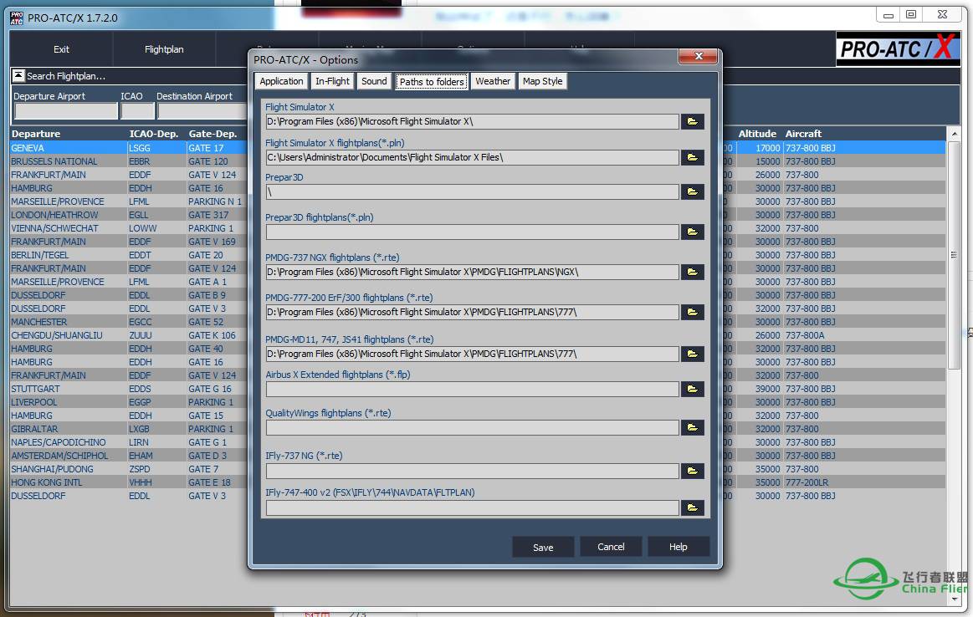The image size is (973, 617).
Task: Browse folder for IFly-737 NG path
Action: click(692, 472)
